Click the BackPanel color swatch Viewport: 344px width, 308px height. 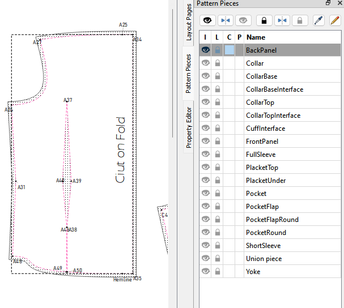(x=229, y=50)
